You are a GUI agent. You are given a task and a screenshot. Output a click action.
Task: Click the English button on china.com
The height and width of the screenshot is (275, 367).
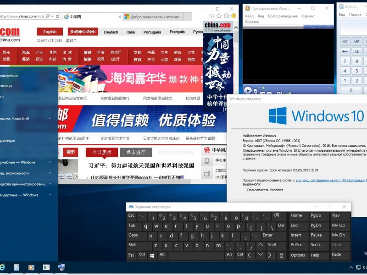[50, 32]
